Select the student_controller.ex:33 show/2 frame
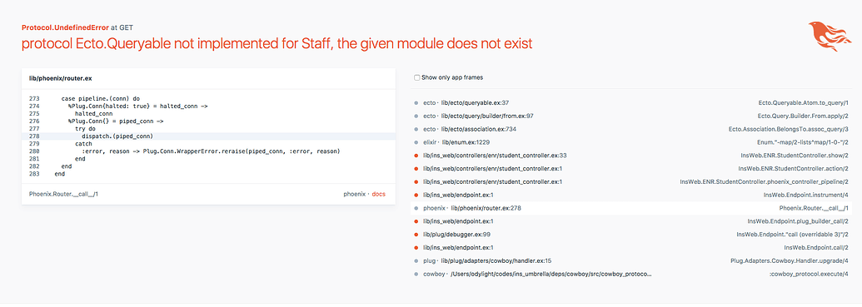The width and height of the screenshot is (862, 307). click(630, 156)
